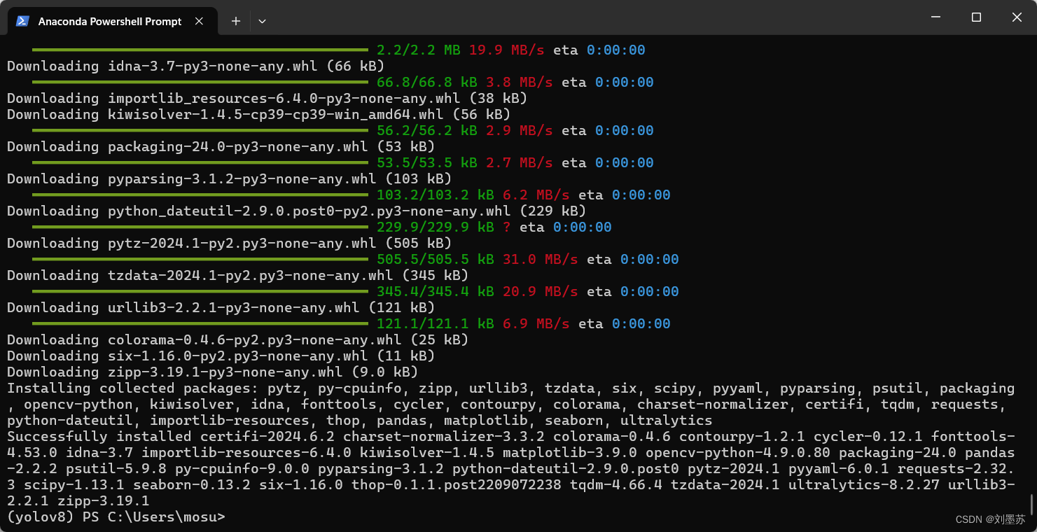Image resolution: width=1037 pixels, height=532 pixels.
Task: Click the line 'Downloading colorama-0.4.6-py2.py3-none-any.whl'
Action: 238,340
